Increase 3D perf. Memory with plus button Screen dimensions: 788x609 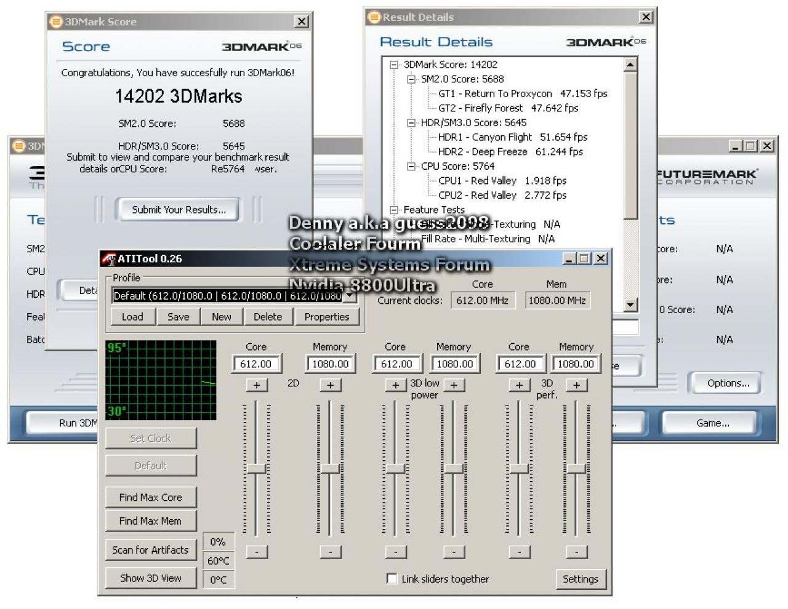click(576, 385)
